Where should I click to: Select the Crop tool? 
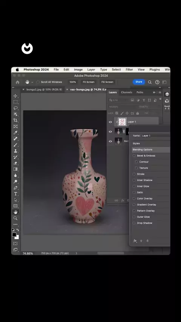click(15, 120)
